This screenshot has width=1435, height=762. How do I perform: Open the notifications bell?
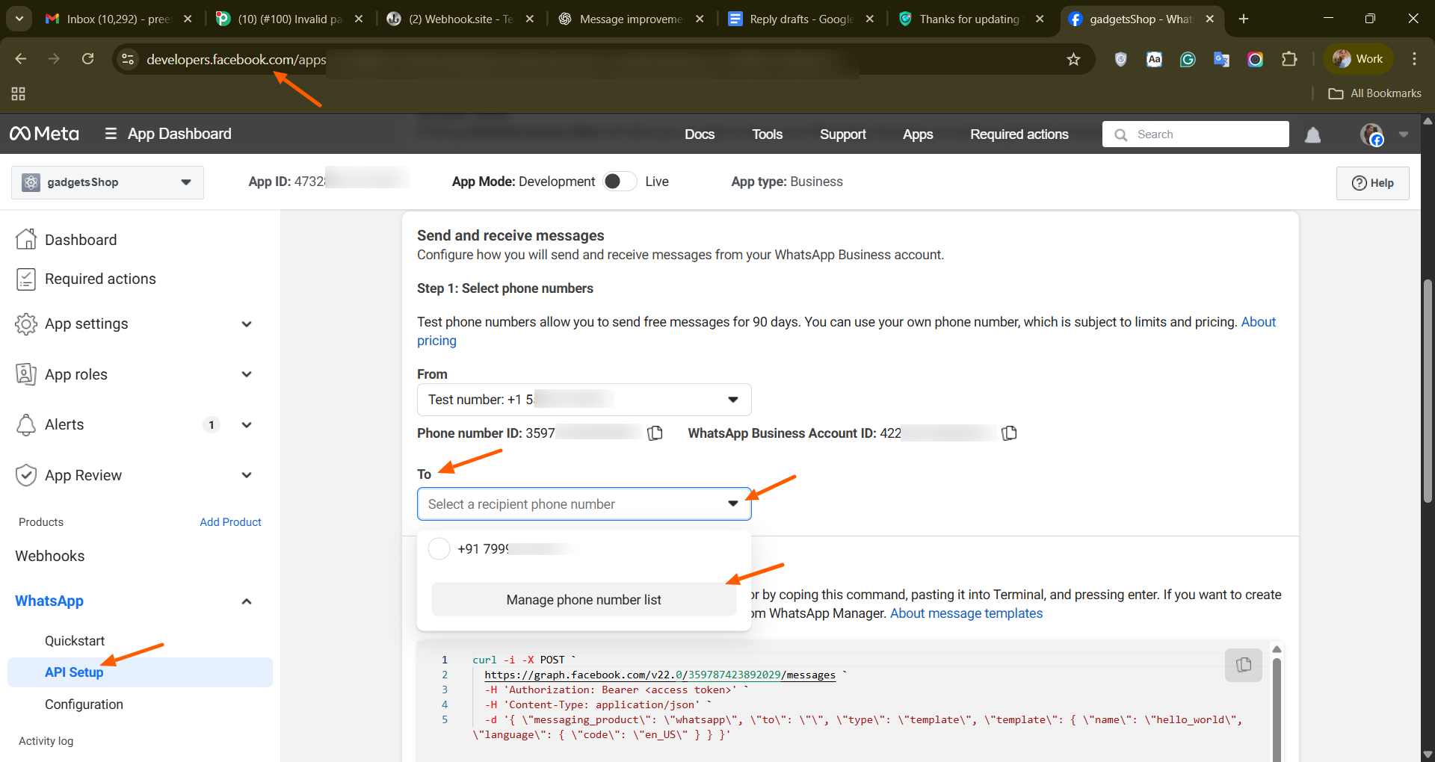1313,134
